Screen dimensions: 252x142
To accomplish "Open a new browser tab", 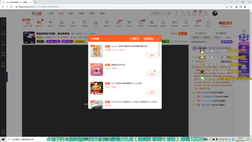I will coord(35,2).
